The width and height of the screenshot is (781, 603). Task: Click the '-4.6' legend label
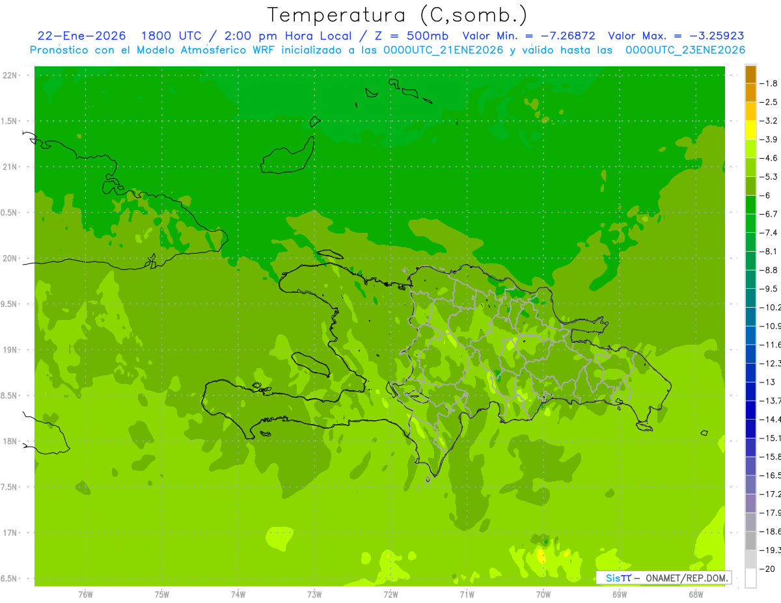[769, 158]
